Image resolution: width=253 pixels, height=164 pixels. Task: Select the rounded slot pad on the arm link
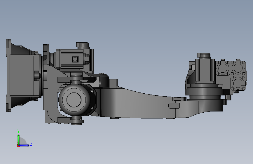tap(174, 106)
